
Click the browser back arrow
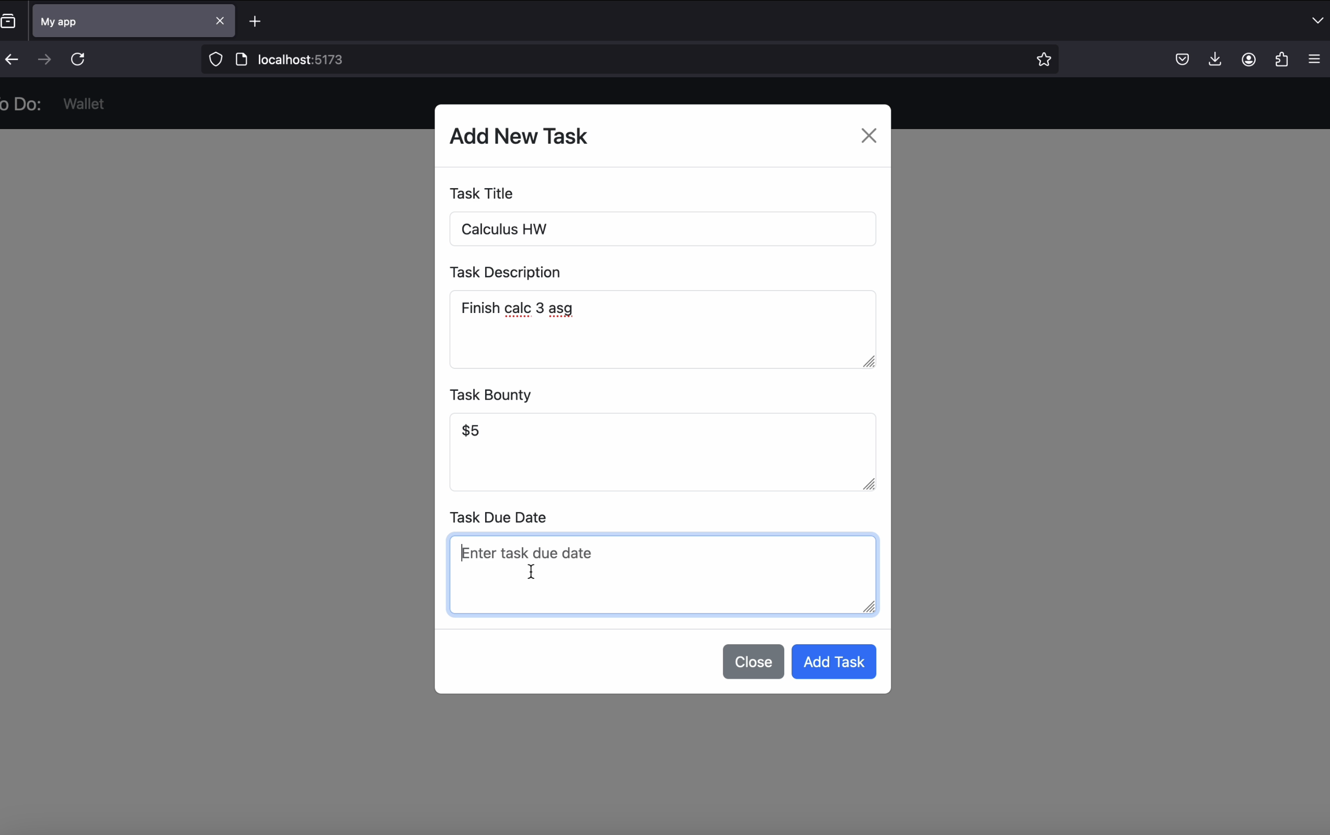(12, 60)
